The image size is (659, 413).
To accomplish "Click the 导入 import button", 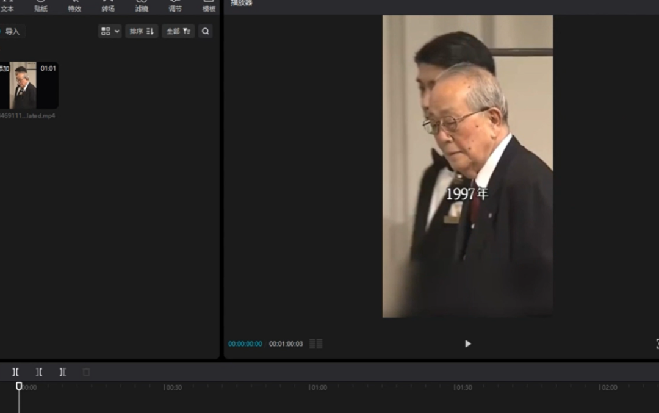I will pyautogui.click(x=12, y=32).
